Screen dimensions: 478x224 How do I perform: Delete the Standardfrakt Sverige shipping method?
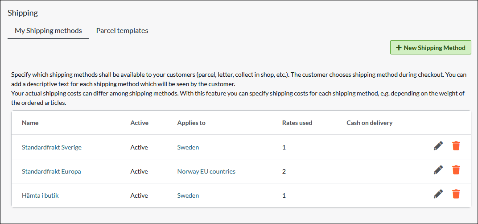point(456,146)
